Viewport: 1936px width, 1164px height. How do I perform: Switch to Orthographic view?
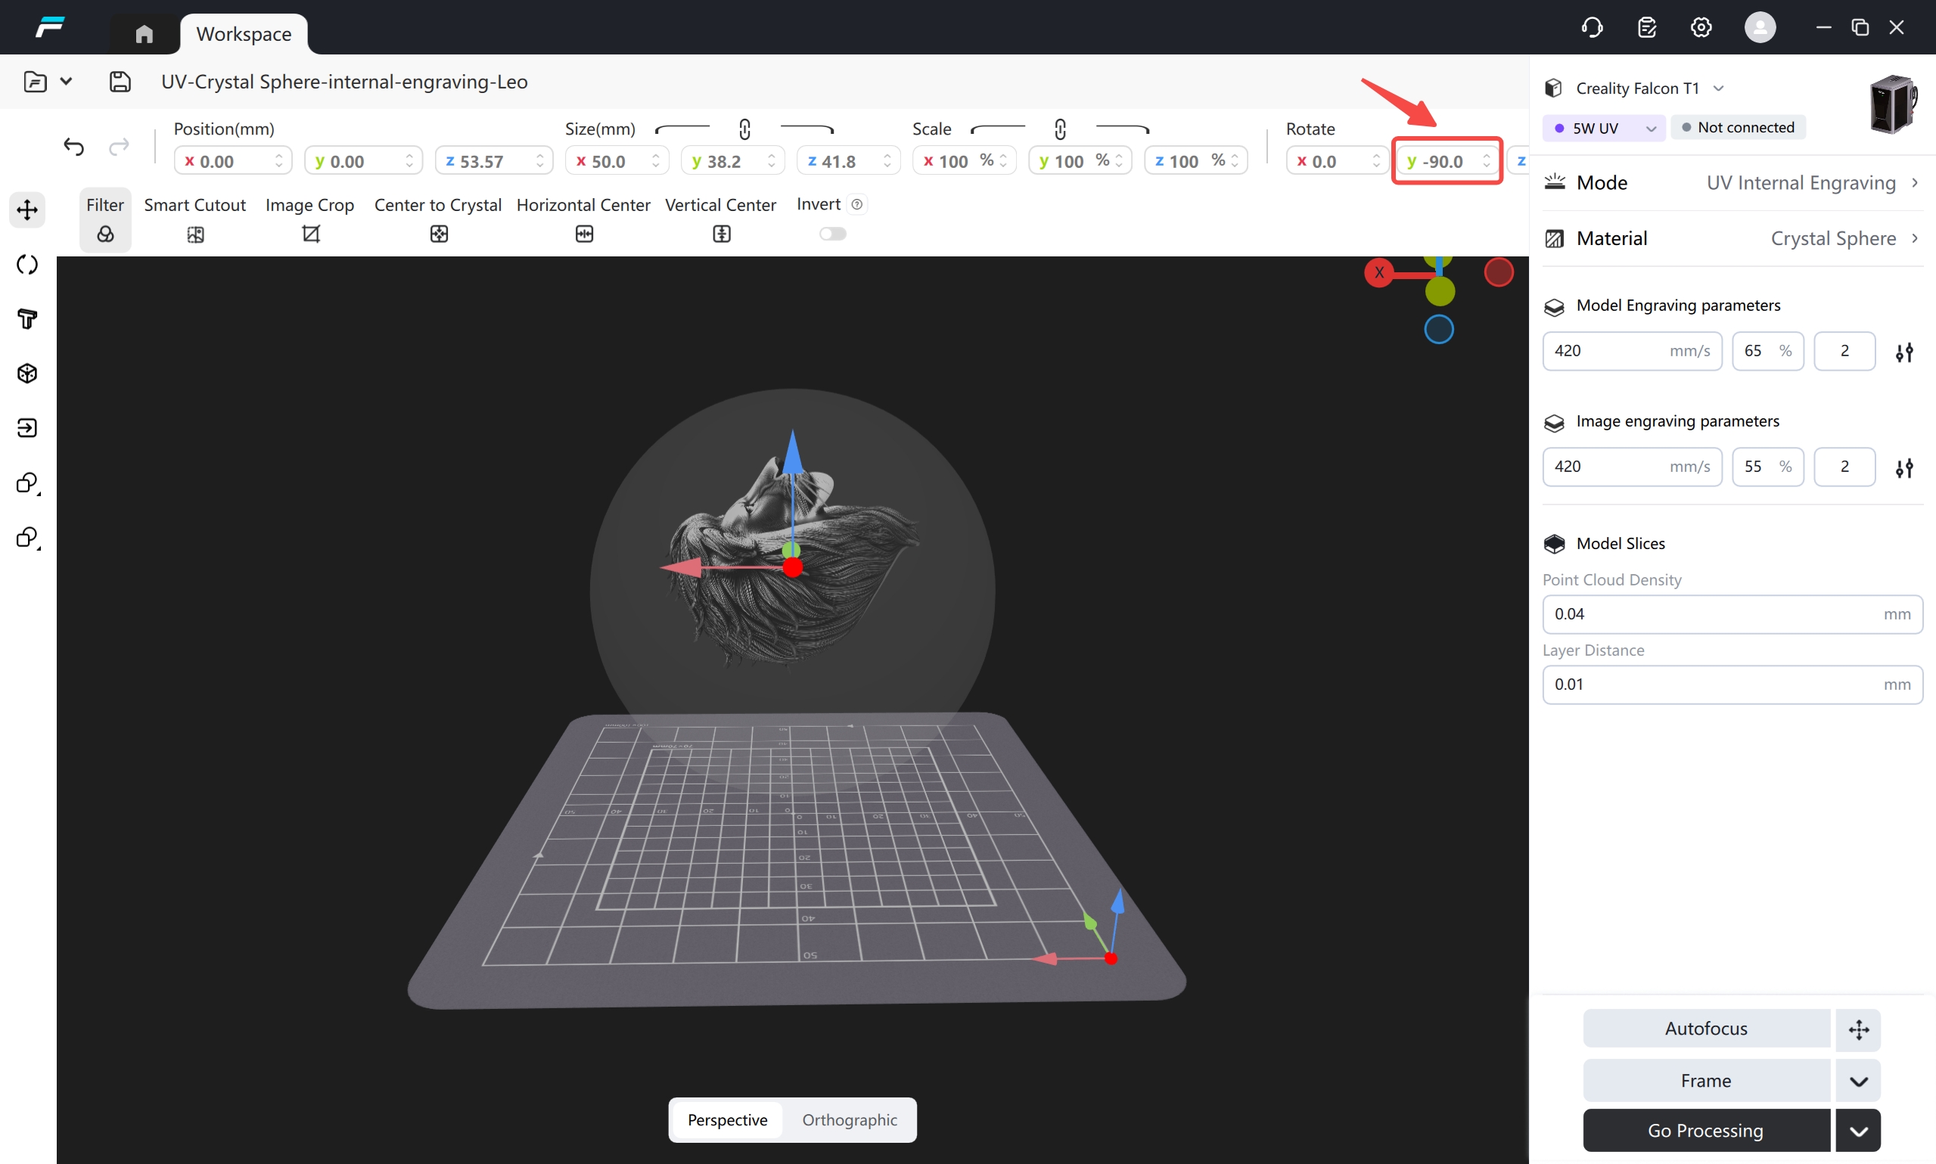tap(850, 1120)
